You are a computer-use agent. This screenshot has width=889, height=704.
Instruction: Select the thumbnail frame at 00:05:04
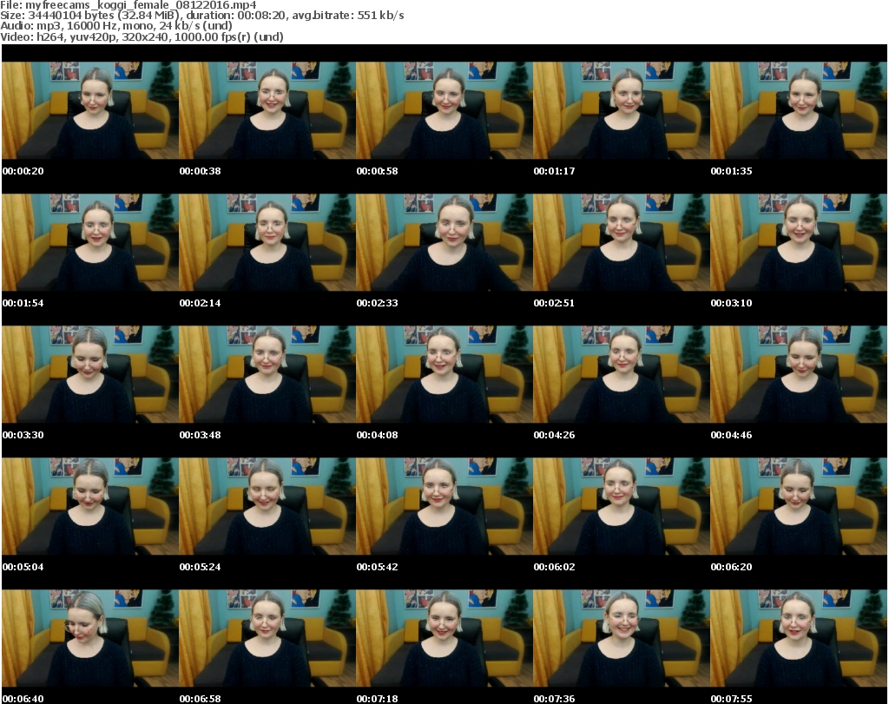[x=90, y=507]
